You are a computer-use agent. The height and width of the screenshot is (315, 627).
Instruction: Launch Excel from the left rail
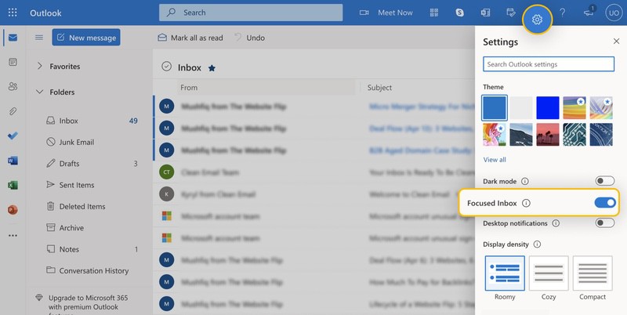(13, 185)
